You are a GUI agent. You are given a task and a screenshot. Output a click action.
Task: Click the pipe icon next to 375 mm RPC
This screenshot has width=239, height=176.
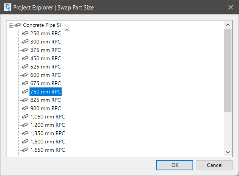25,50
